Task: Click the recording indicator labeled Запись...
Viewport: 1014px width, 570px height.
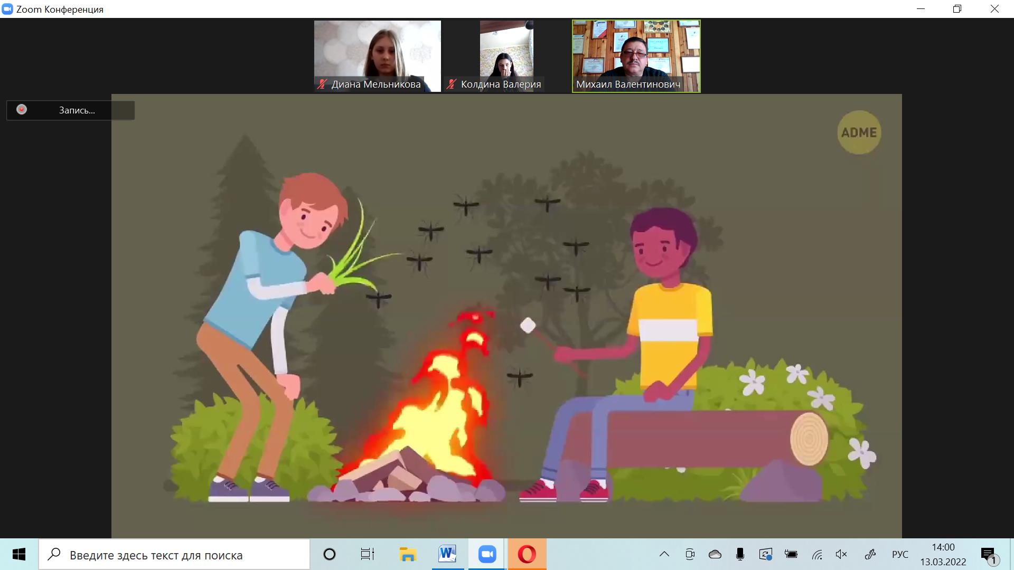Action: click(x=77, y=110)
